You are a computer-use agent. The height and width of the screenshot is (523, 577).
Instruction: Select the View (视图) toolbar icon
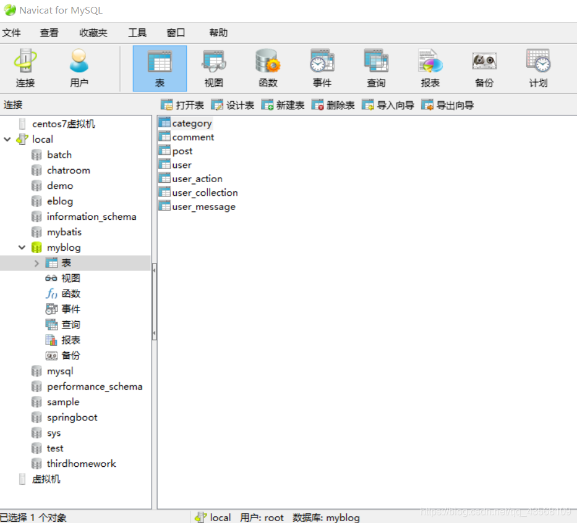click(214, 68)
